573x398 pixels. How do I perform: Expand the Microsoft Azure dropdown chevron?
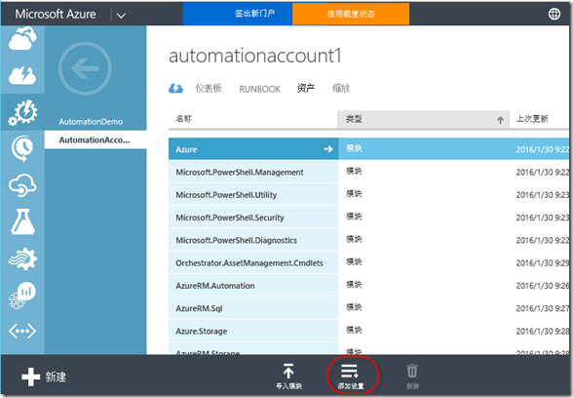(x=121, y=16)
